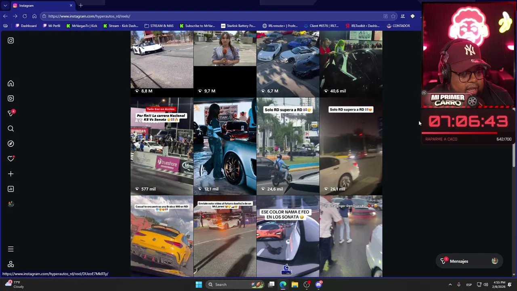The image size is (517, 291).
Task: Open the McLaren future owner reel
Action: click(225, 236)
